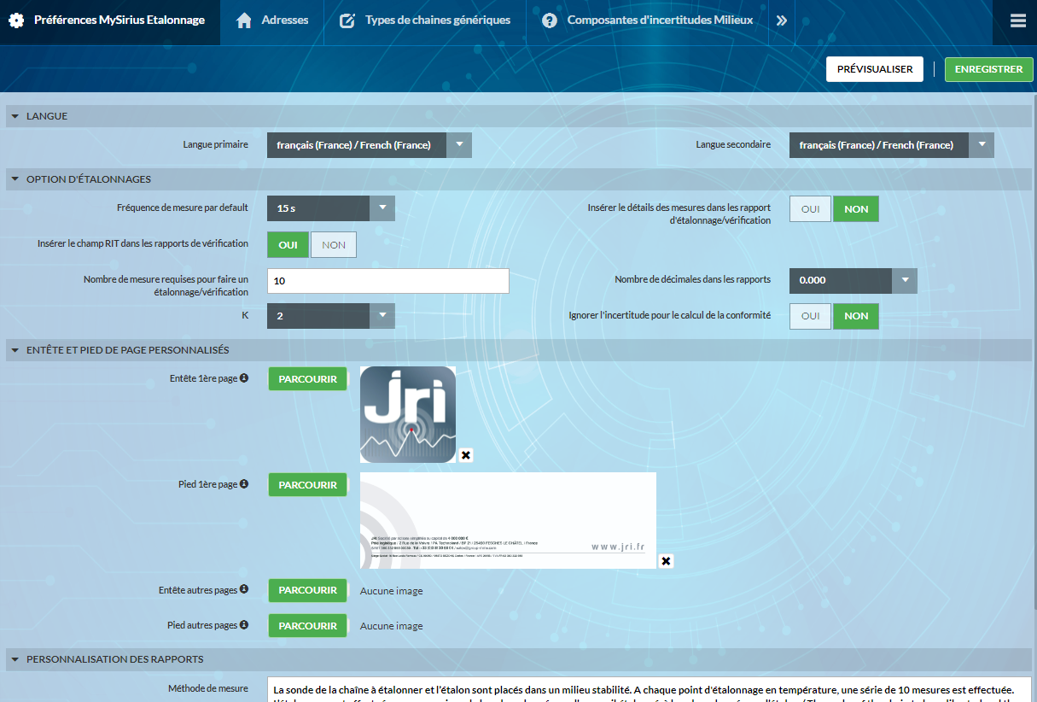Switch to the Composantes d'incertitudes Milieux tab
Viewport: 1037px width, 702px height.
pos(648,20)
